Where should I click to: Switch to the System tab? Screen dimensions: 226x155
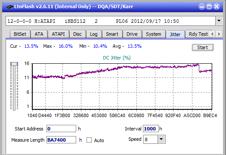point(154,34)
